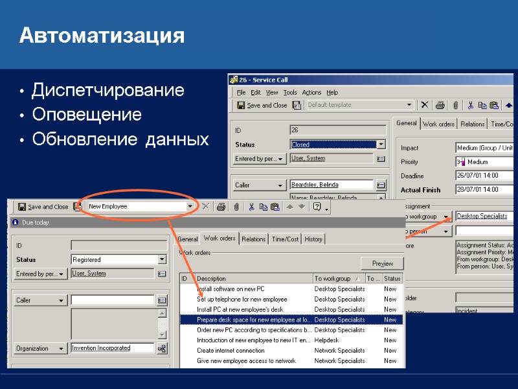
Task: Click the up arrow icon in New Employee toolbar
Action: coord(289,207)
